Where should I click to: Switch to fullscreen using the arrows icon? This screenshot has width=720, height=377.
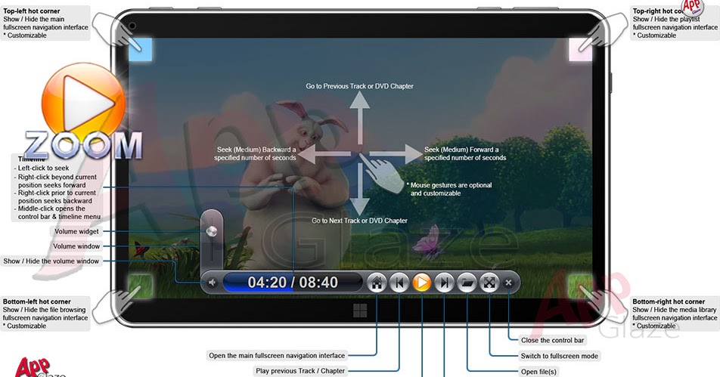489,283
